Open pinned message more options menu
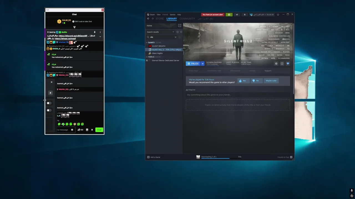Viewport: 355px width, 199px height. coord(100,32)
